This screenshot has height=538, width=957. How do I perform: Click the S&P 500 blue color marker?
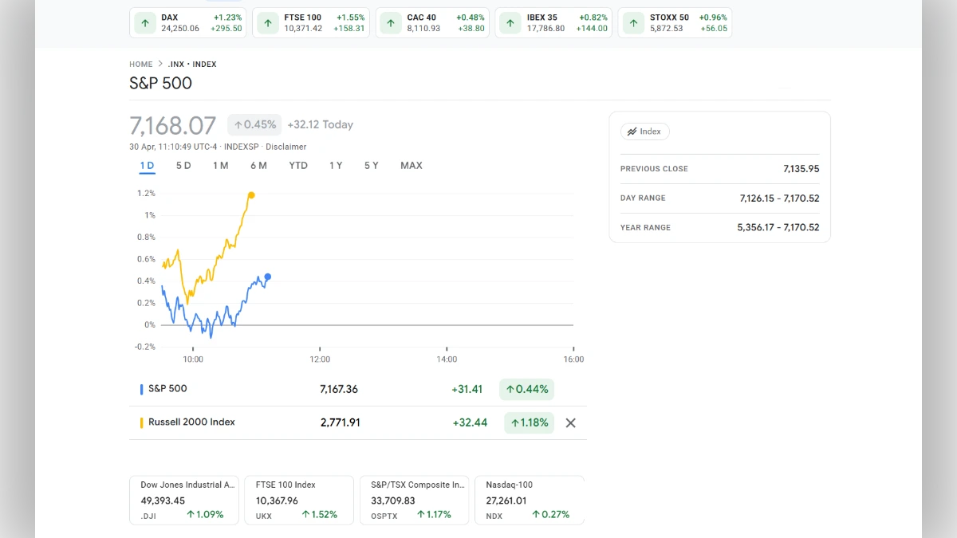[141, 389]
